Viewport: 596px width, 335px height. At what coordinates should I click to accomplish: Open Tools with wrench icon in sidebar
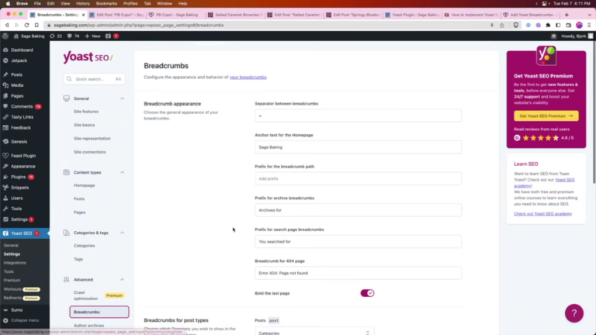[x=16, y=209]
